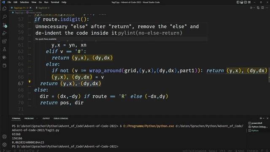Click the E:/Programme/Python/python.exe path in terminal
Viewport: 270px width, 152px height.
148,126
